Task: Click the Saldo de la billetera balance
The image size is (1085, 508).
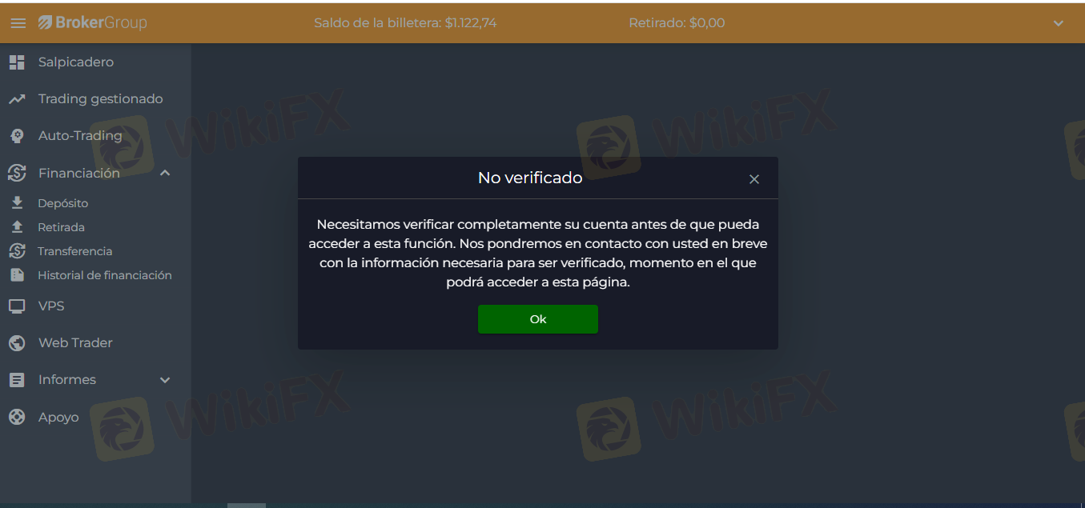Action: pos(405,23)
